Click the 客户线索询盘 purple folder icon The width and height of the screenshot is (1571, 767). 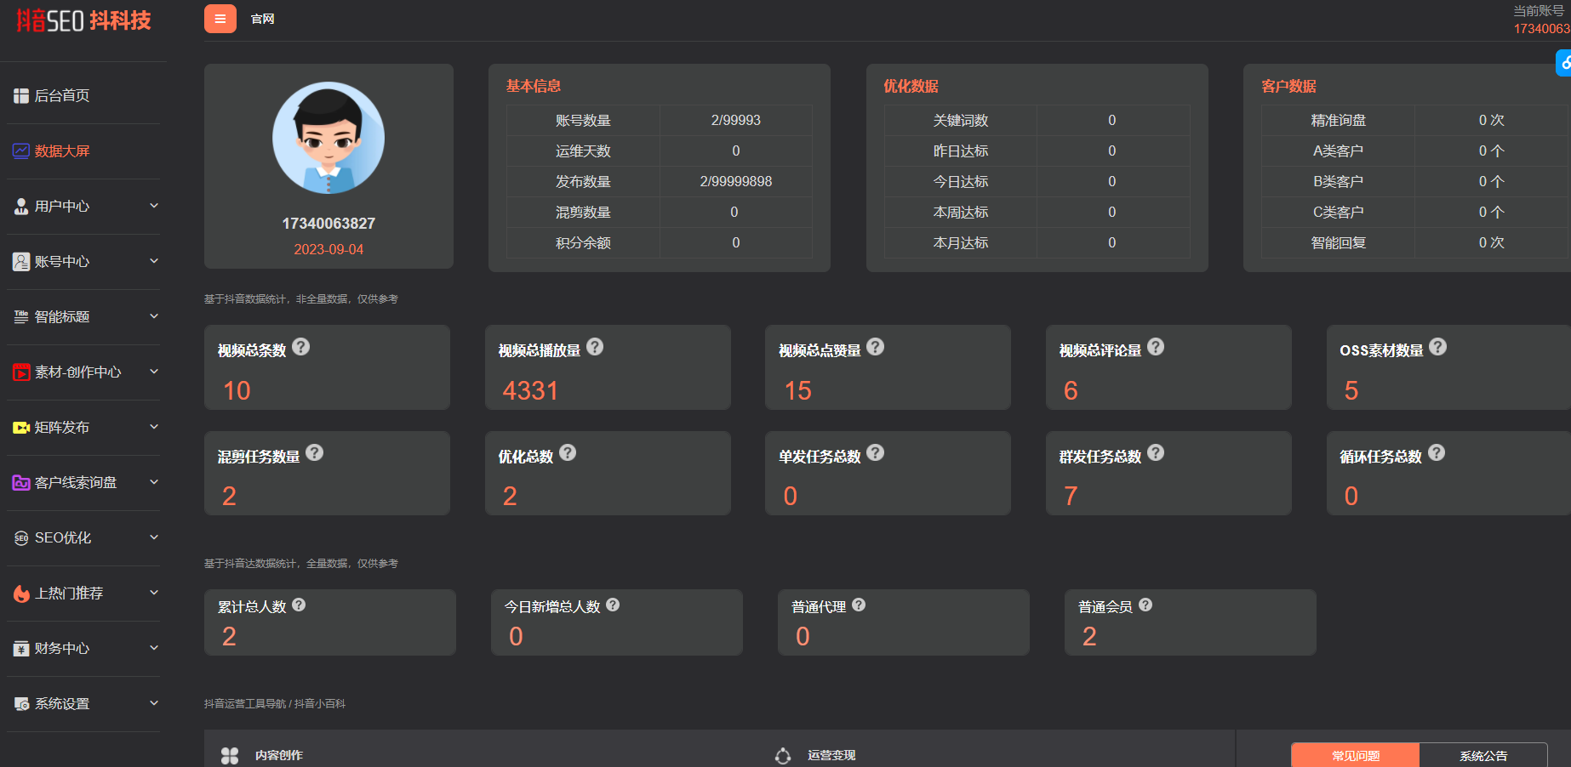pyautogui.click(x=21, y=483)
